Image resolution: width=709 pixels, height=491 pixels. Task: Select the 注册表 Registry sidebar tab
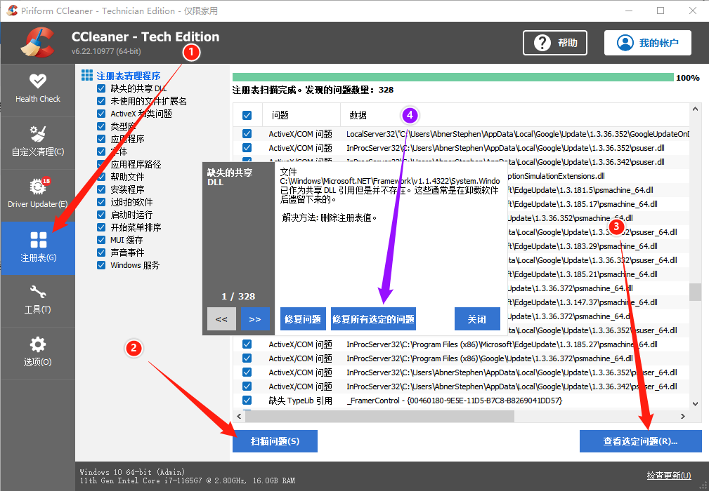(x=37, y=248)
